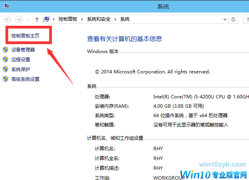
Task: Click the 计算机描述 label
Action: click(x=107, y=168)
